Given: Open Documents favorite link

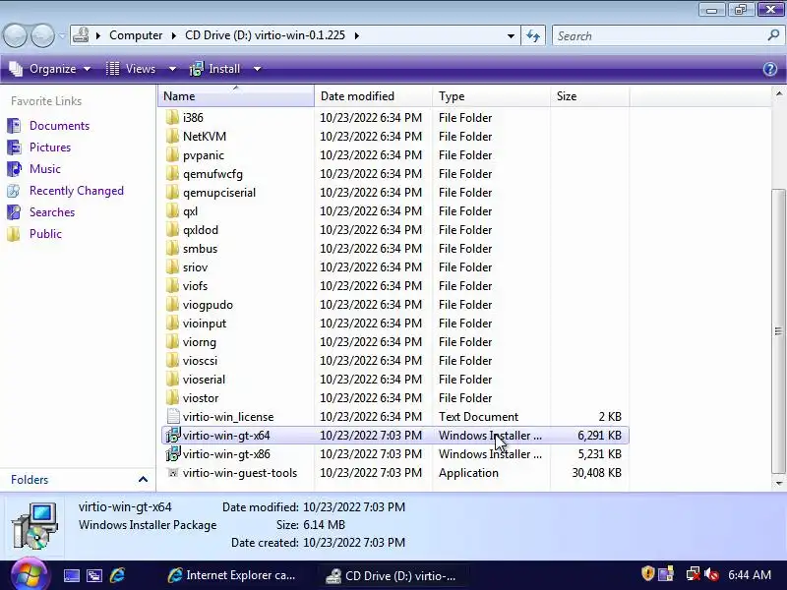Looking at the screenshot, I should 59,126.
